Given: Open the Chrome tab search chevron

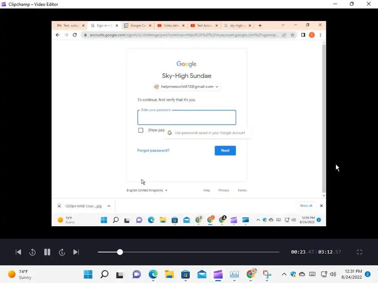Looking at the screenshot, I should 283,25.
